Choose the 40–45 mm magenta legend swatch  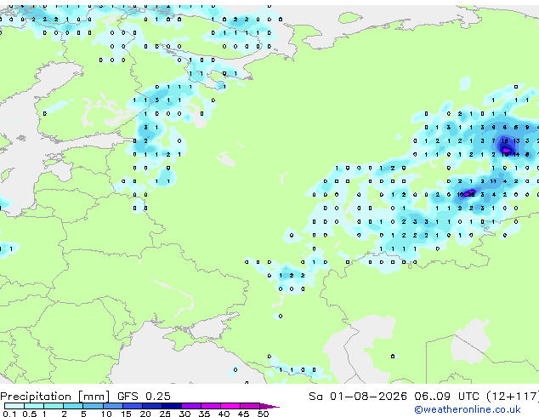pos(230,406)
